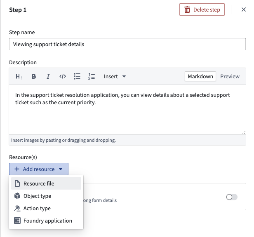Viewport: 254px width, 237px height.
Task: Click the caret arrow beside Insert
Action: 124,76
